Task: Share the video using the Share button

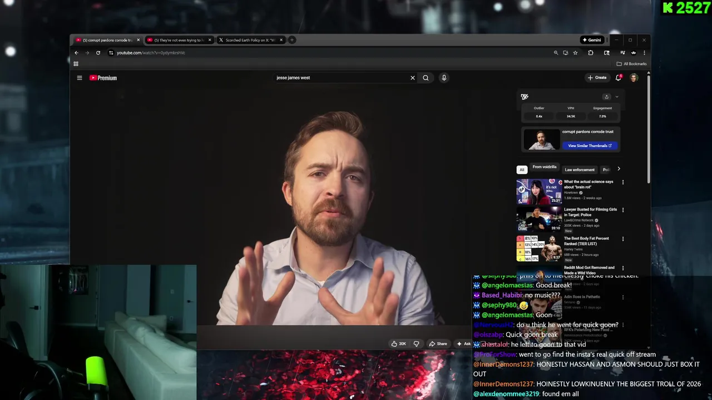Action: tap(438, 344)
